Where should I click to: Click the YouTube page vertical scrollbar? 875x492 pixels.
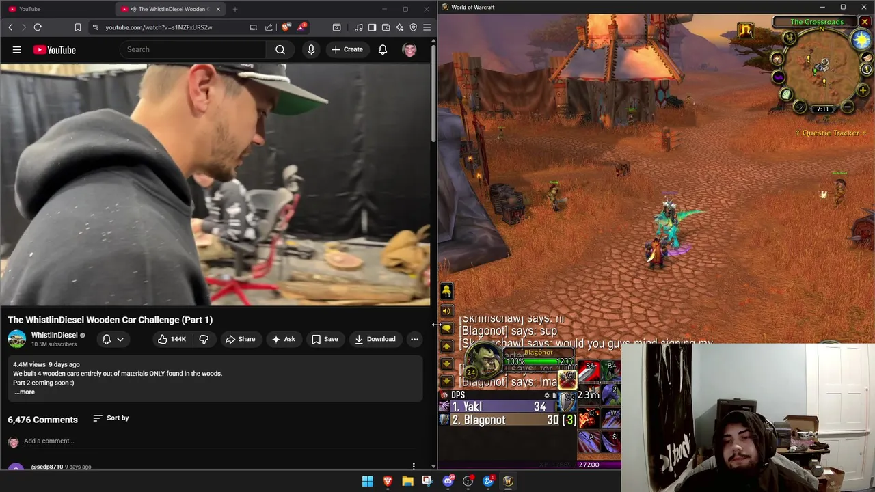pos(433,92)
